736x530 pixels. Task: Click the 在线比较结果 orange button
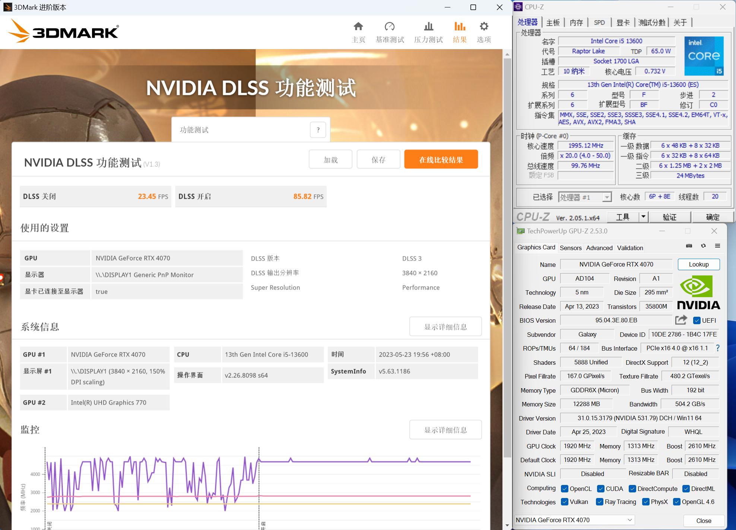441,159
